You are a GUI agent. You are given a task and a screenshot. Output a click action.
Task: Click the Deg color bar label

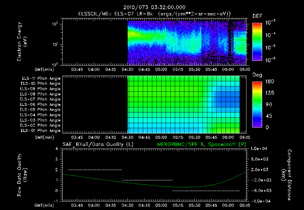[x=257, y=75]
